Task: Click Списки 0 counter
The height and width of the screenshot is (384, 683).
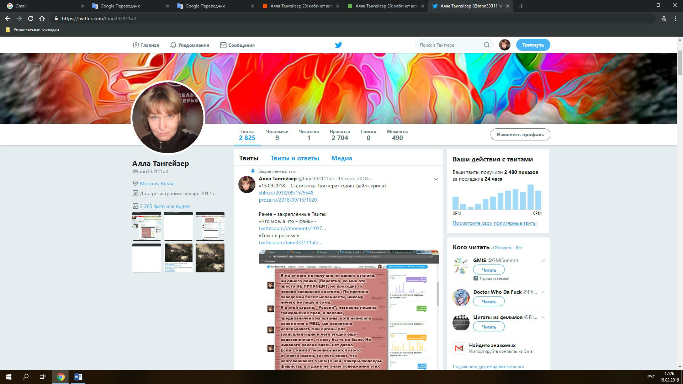Action: pyautogui.click(x=368, y=135)
